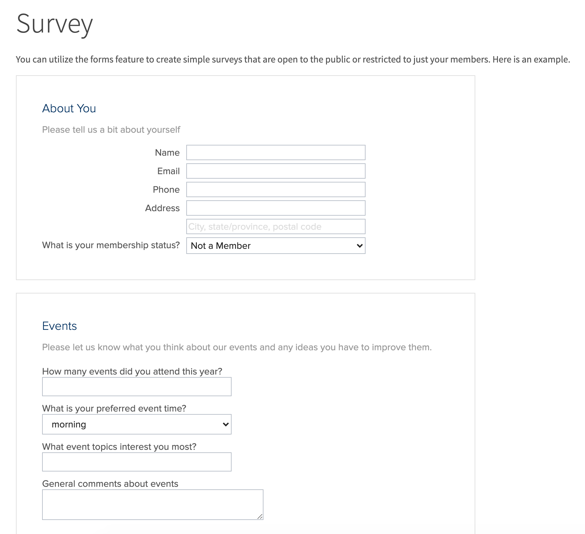Focus the Email text box

coord(276,171)
